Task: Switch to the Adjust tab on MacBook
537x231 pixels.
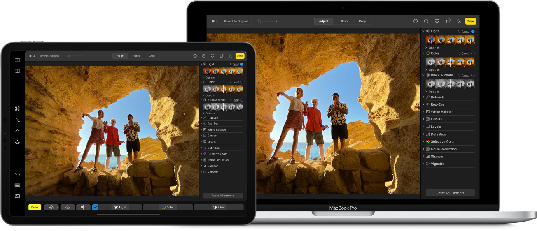Action: point(324,21)
